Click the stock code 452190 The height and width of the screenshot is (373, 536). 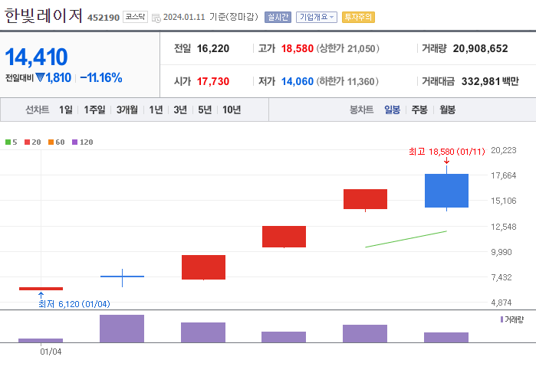tap(104, 18)
